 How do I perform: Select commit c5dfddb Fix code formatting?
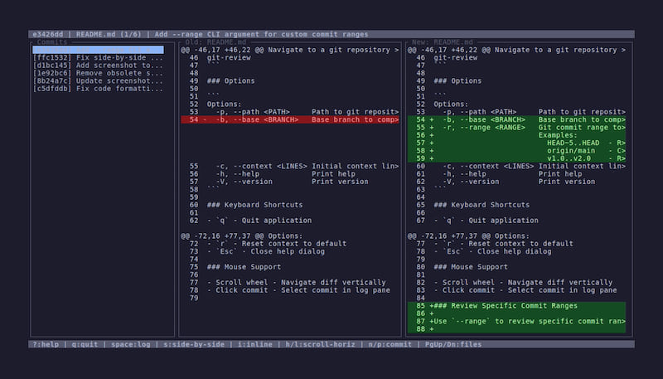(x=98, y=89)
